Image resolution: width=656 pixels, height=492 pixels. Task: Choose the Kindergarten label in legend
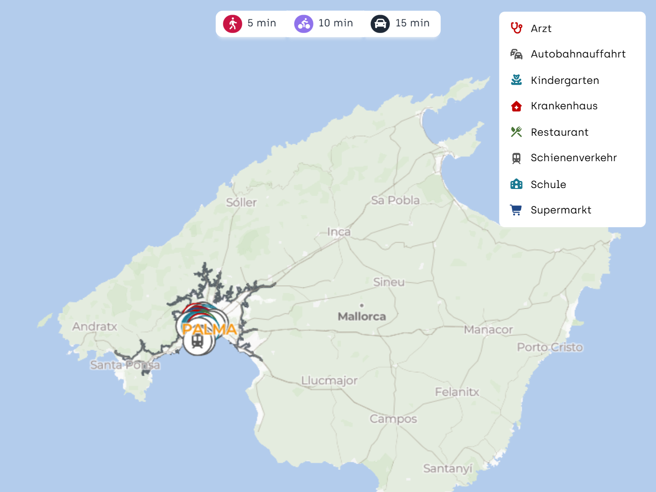[x=565, y=81]
